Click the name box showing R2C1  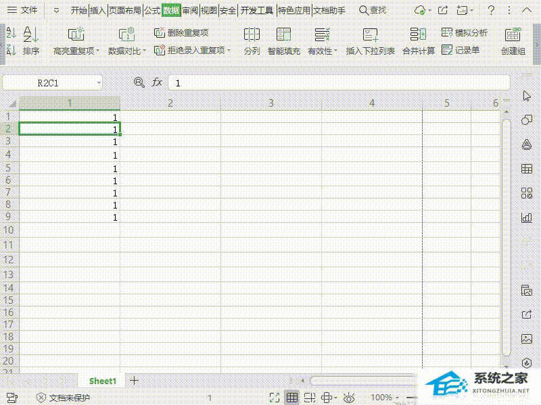[48, 83]
